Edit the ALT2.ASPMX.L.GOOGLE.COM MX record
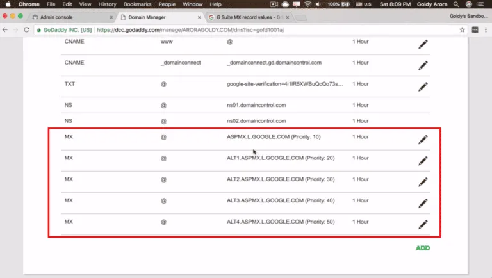Screen dimensions: 492x278 click(423, 182)
